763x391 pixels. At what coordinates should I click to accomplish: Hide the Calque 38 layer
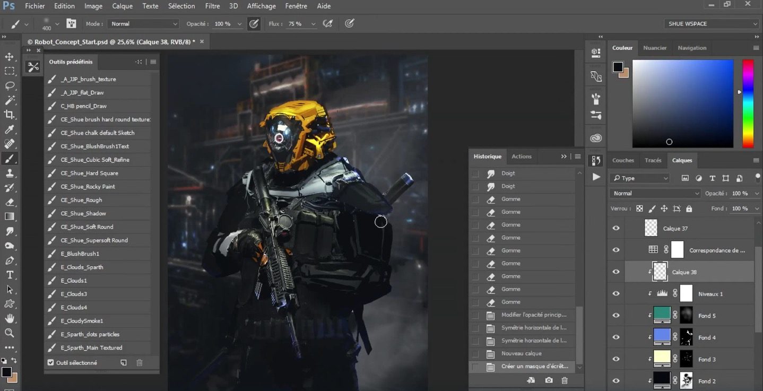[616, 272]
